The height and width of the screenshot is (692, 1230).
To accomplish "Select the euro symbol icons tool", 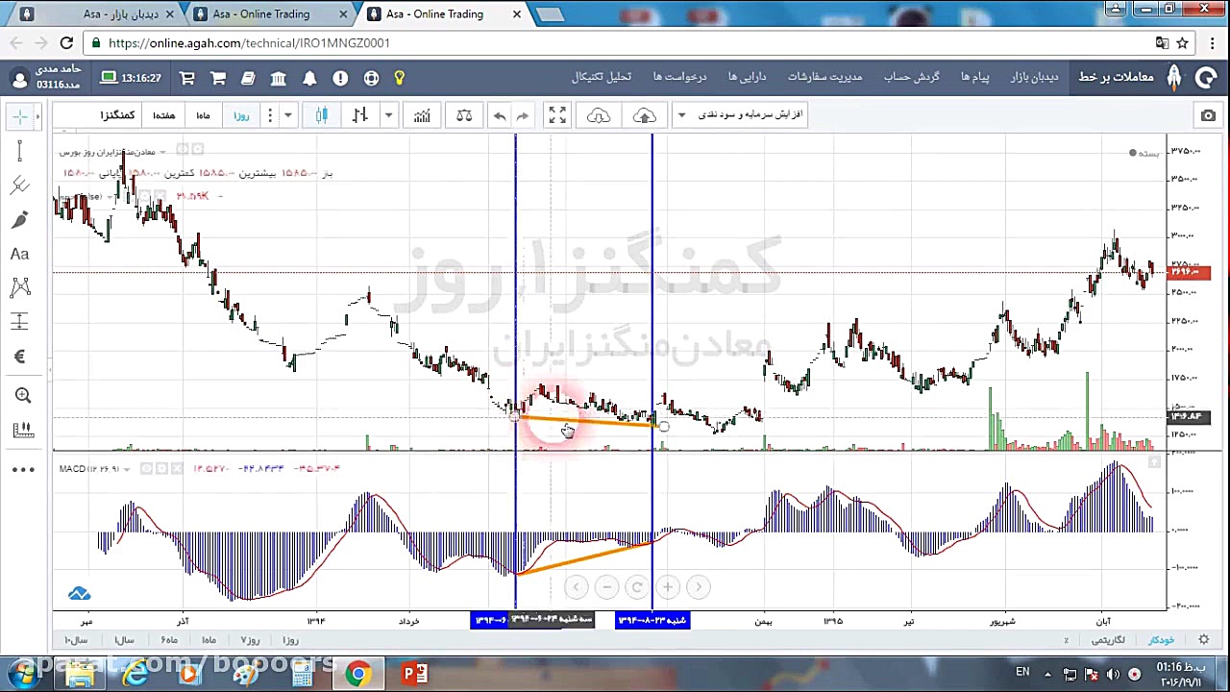I will [x=19, y=357].
